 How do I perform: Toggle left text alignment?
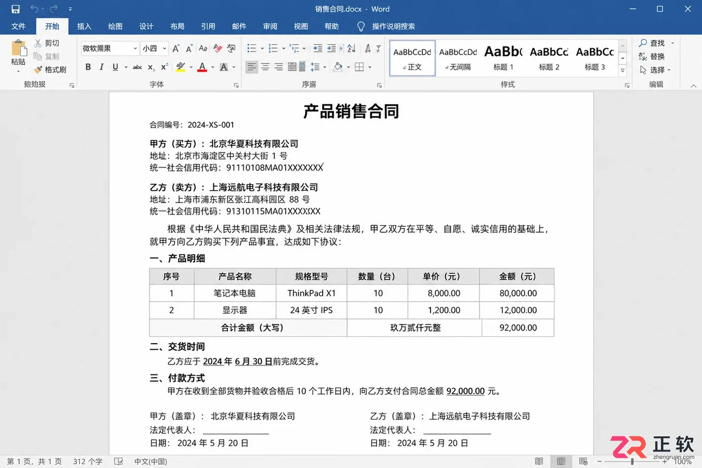(252, 67)
